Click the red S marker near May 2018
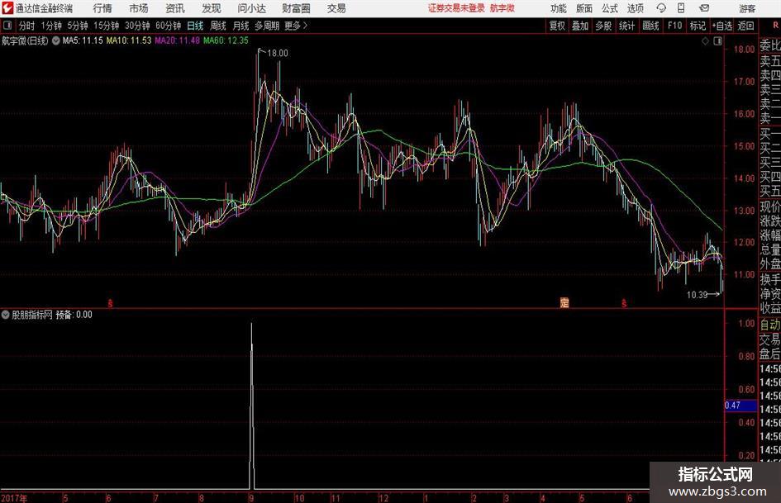The width and height of the screenshot is (781, 503). coord(624,303)
